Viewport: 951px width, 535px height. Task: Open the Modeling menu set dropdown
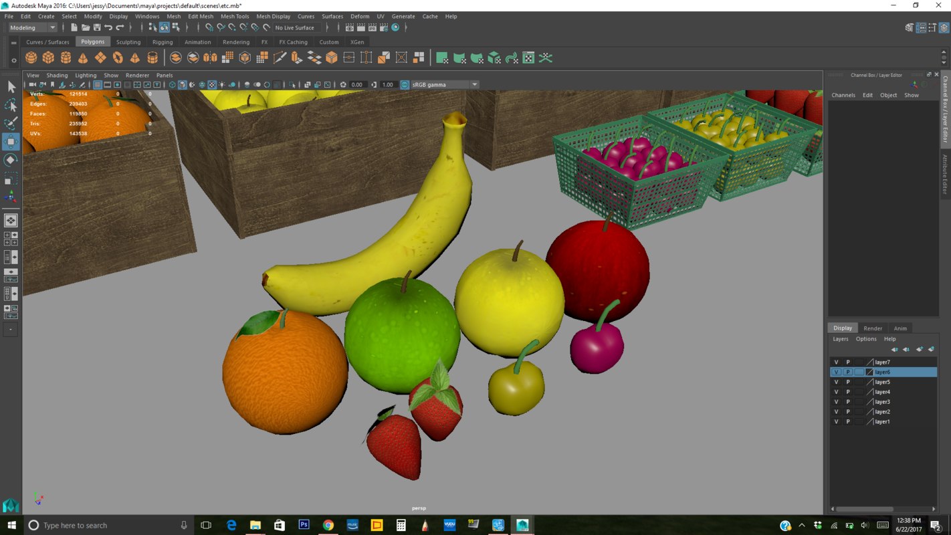click(30, 27)
